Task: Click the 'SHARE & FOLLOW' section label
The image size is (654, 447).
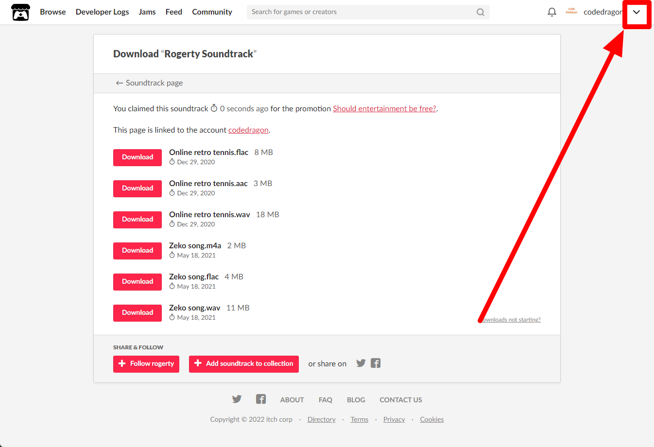Action: tap(138, 347)
